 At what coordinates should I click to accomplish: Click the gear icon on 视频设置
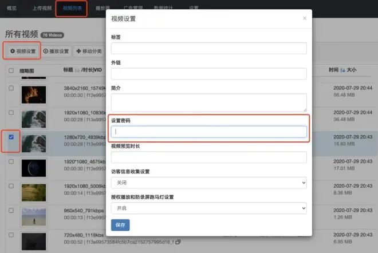tap(12, 52)
